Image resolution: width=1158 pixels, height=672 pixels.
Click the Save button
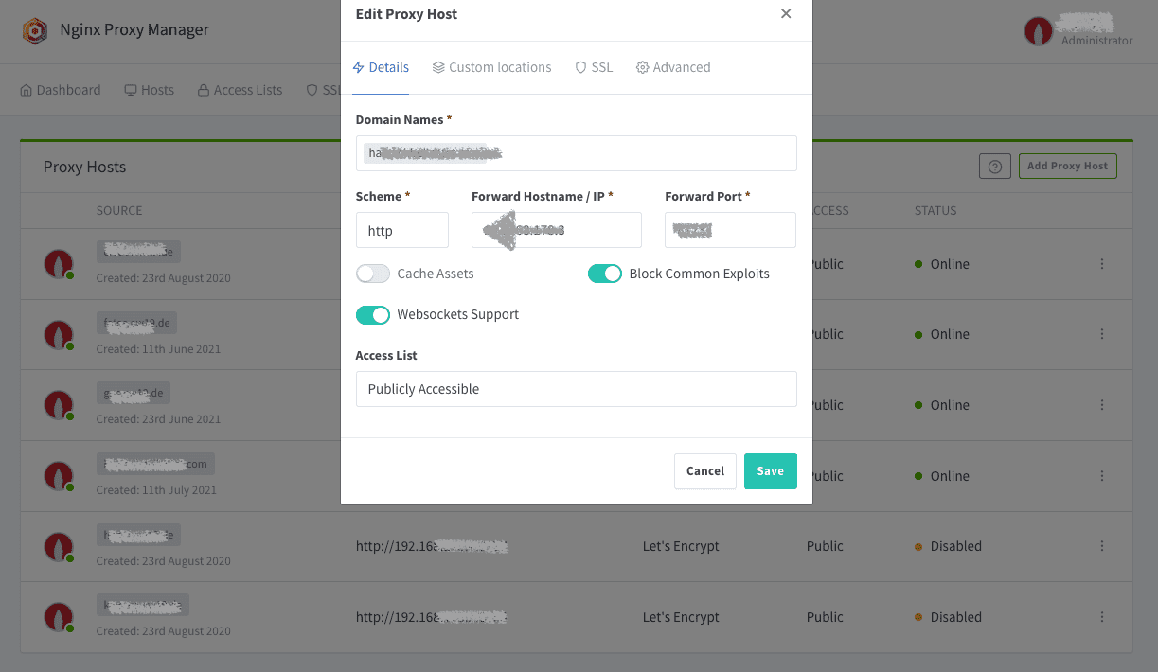point(770,471)
